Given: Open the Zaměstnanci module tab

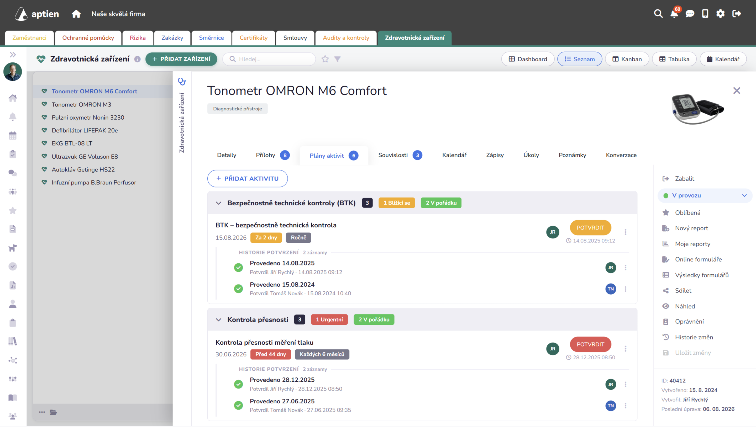Looking at the screenshot, I should pyautogui.click(x=29, y=38).
